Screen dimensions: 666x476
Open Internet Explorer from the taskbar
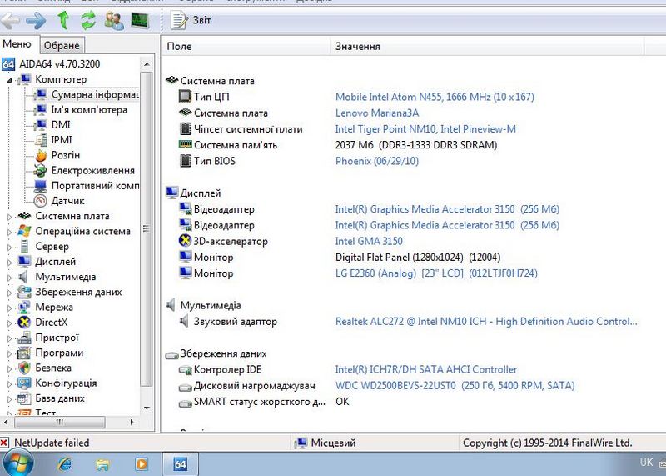point(62,463)
